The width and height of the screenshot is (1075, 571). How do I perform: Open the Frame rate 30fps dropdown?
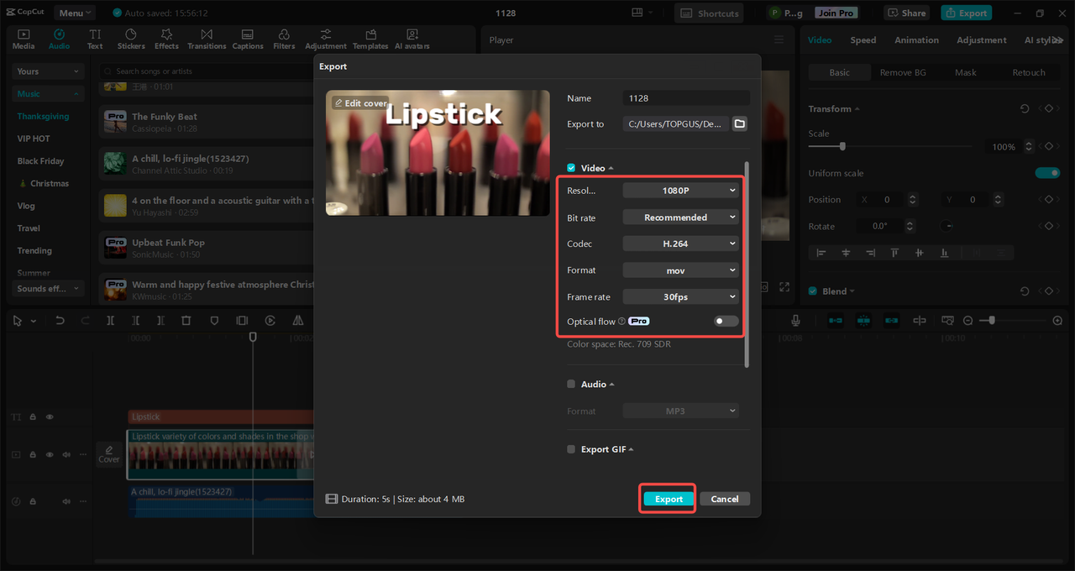[x=681, y=296]
